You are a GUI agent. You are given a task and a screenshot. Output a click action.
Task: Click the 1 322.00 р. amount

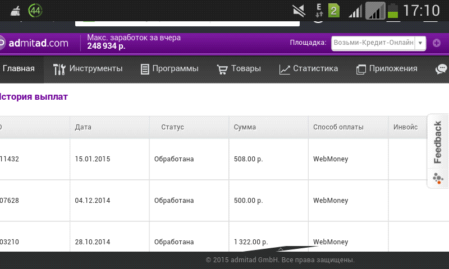coord(251,242)
